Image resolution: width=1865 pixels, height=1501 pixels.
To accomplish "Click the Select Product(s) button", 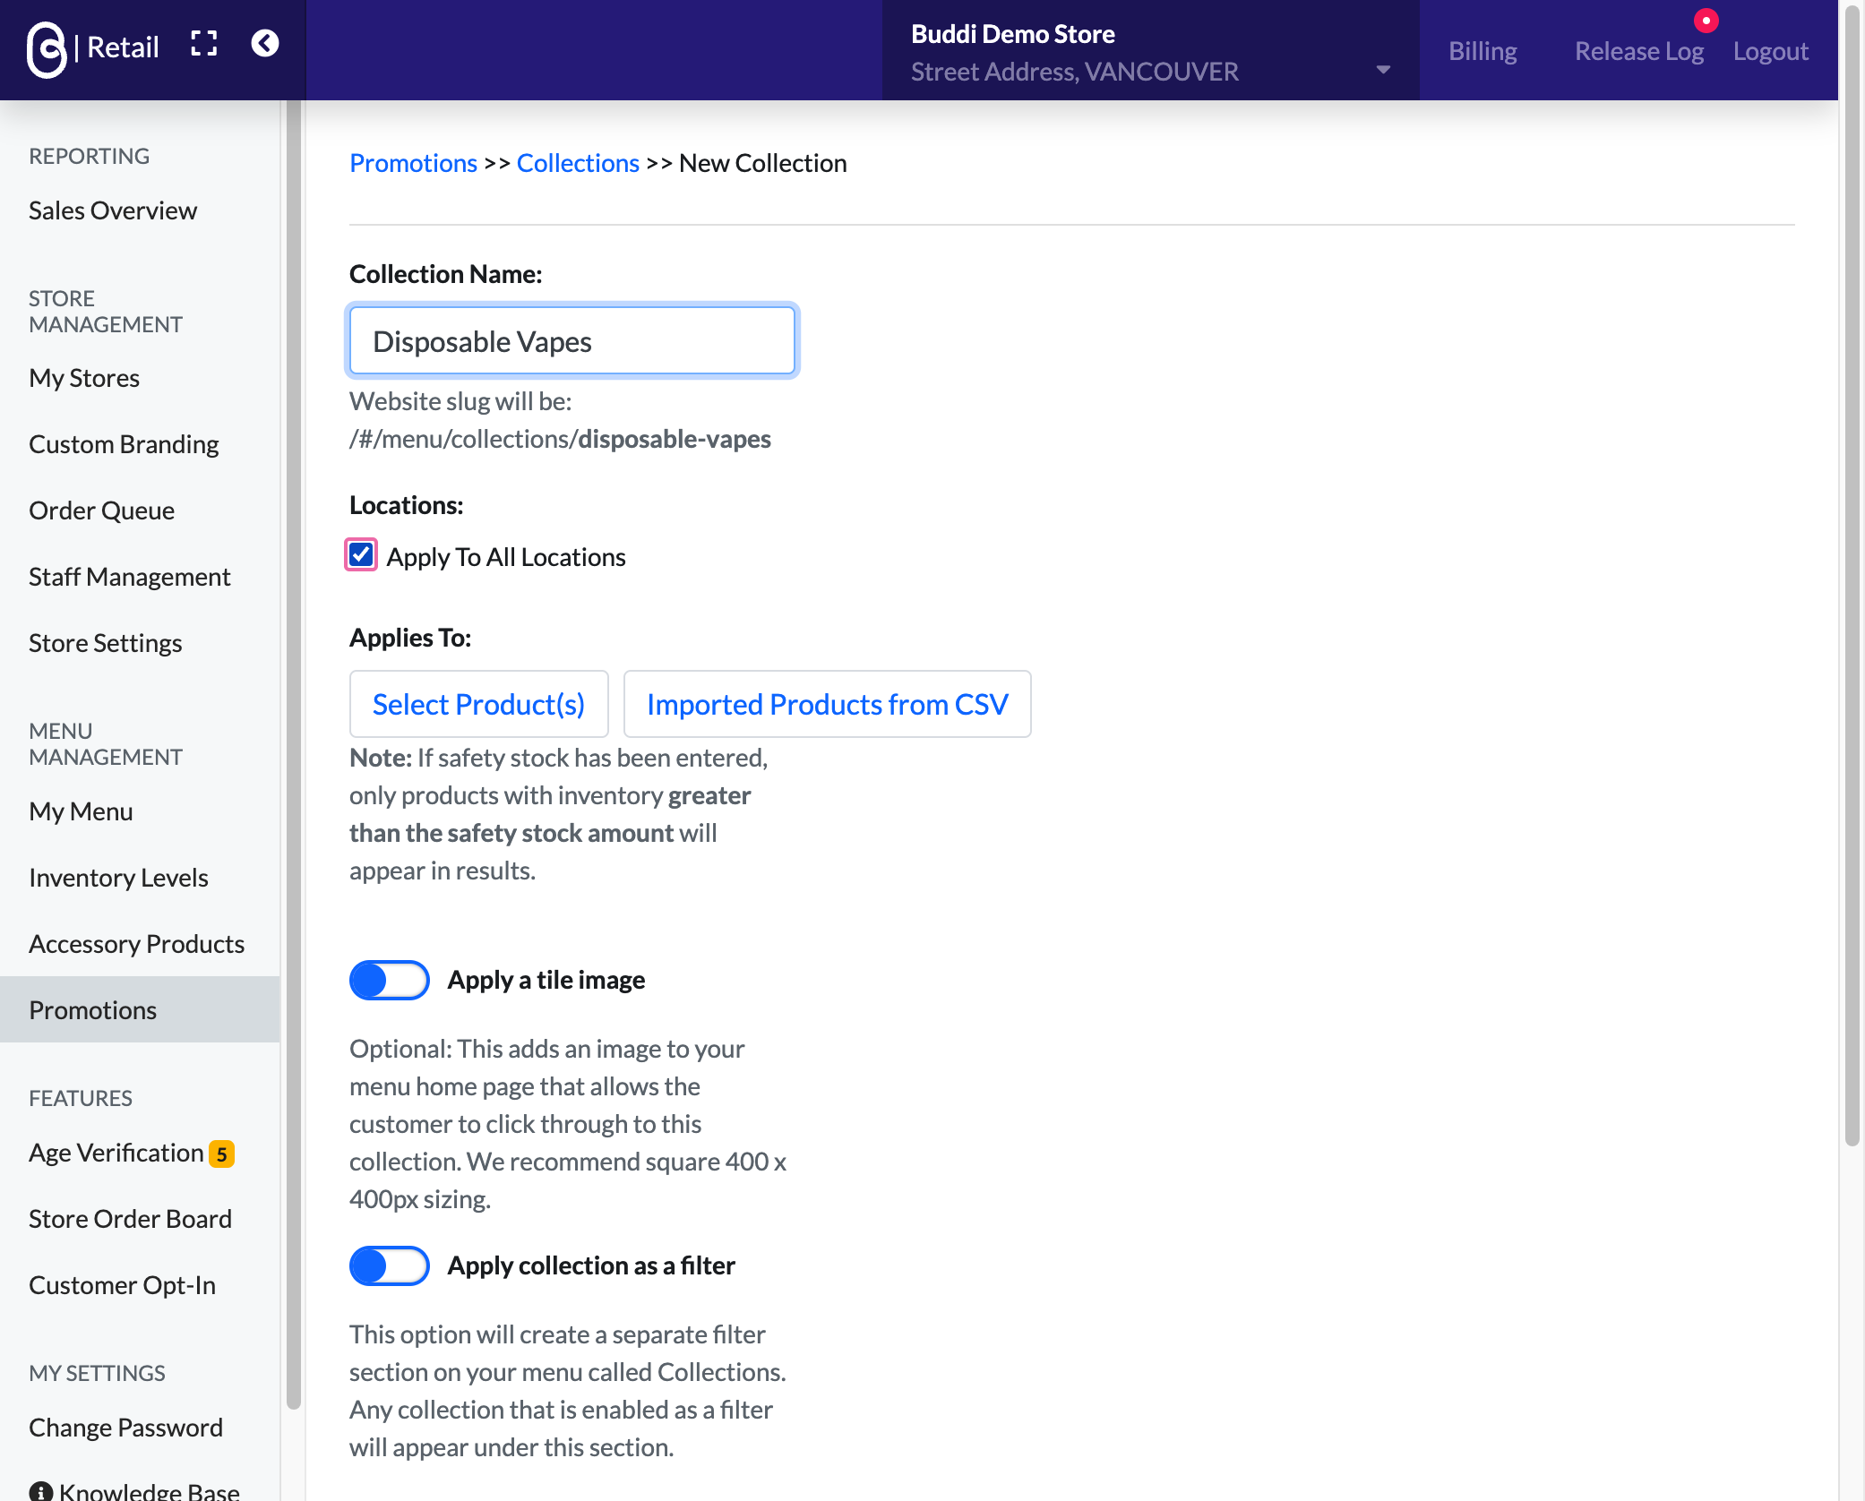I will pyautogui.click(x=478, y=704).
